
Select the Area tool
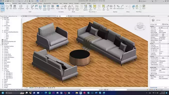pyautogui.click(x=95, y=7)
